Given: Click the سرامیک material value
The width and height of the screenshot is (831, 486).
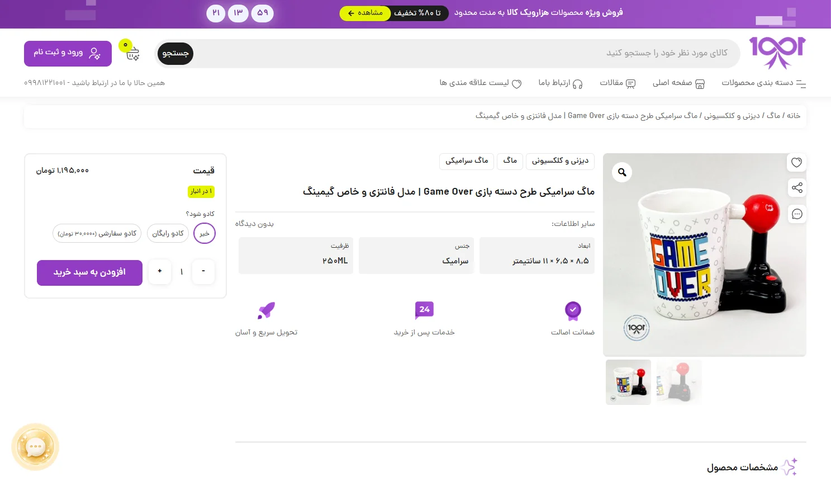Looking at the screenshot, I should pos(455,261).
